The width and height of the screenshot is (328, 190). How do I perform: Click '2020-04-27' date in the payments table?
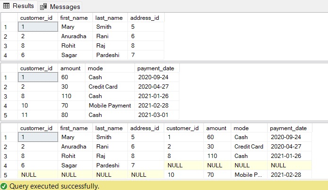tap(157, 87)
